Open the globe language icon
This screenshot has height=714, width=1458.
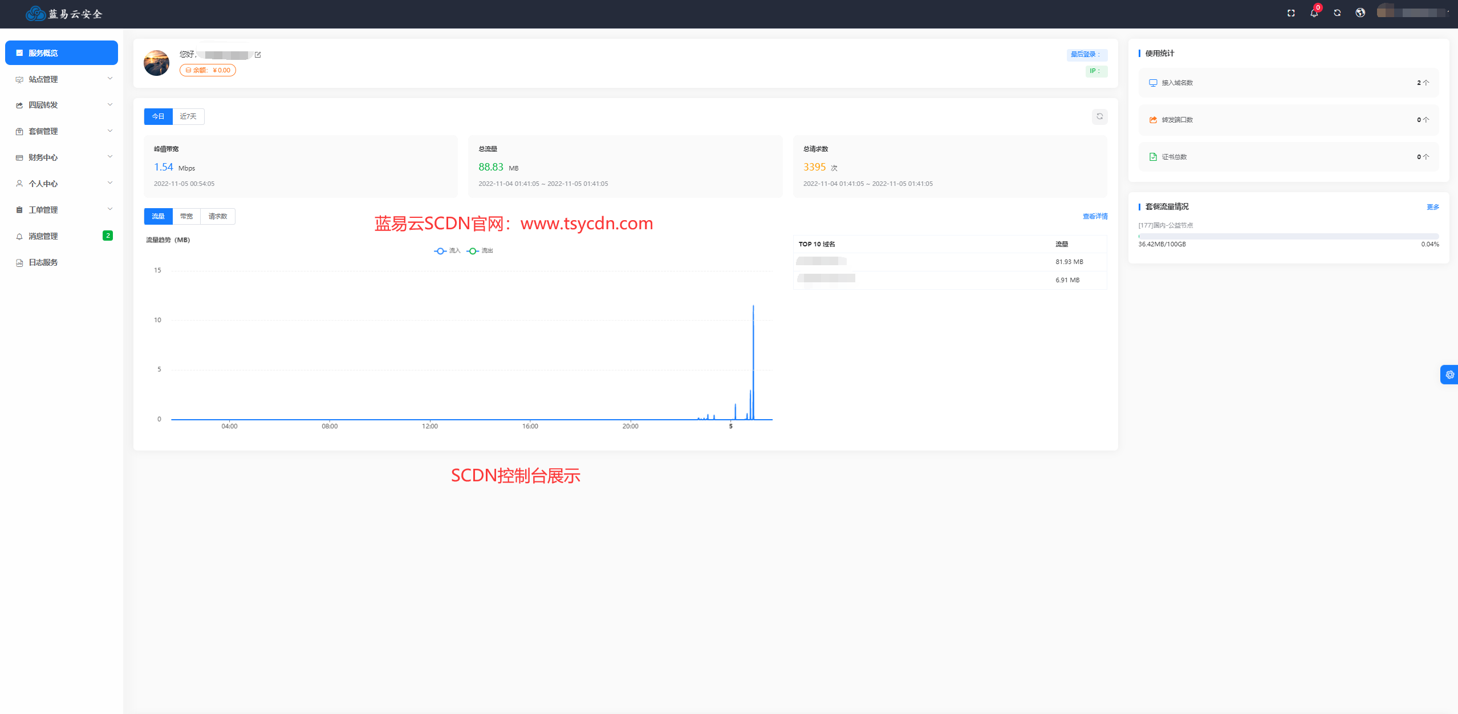1360,13
